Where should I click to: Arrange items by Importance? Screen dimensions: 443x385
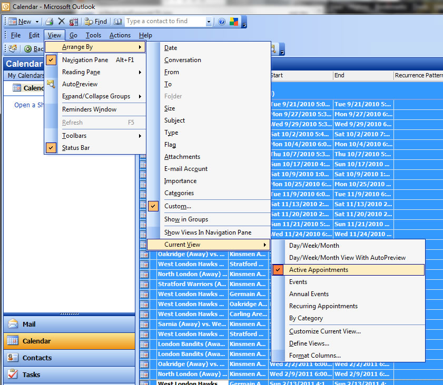click(x=209, y=181)
